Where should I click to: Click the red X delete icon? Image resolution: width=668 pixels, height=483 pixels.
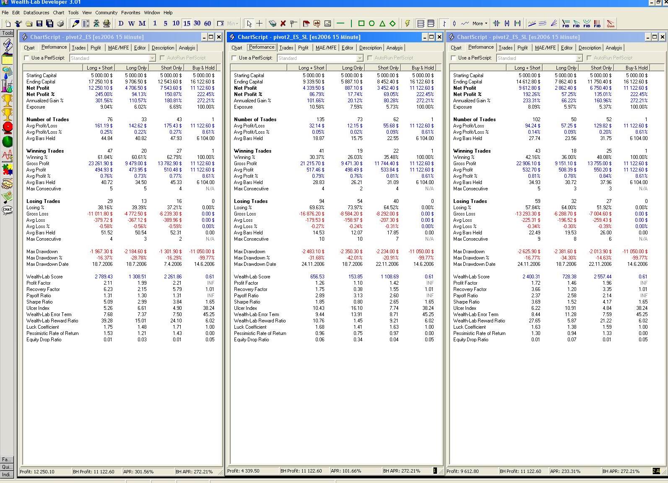point(283,23)
